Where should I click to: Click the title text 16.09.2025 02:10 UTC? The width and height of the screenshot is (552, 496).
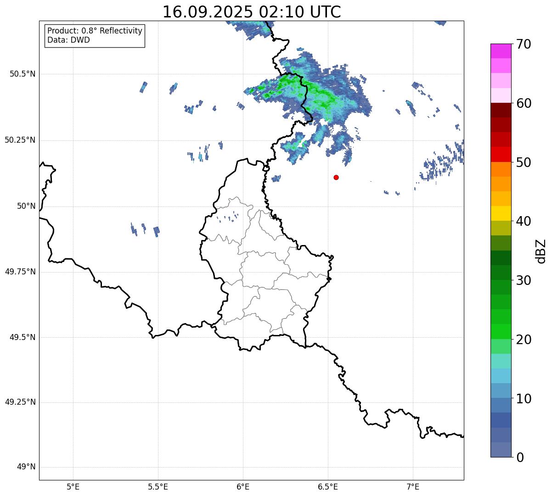252,12
